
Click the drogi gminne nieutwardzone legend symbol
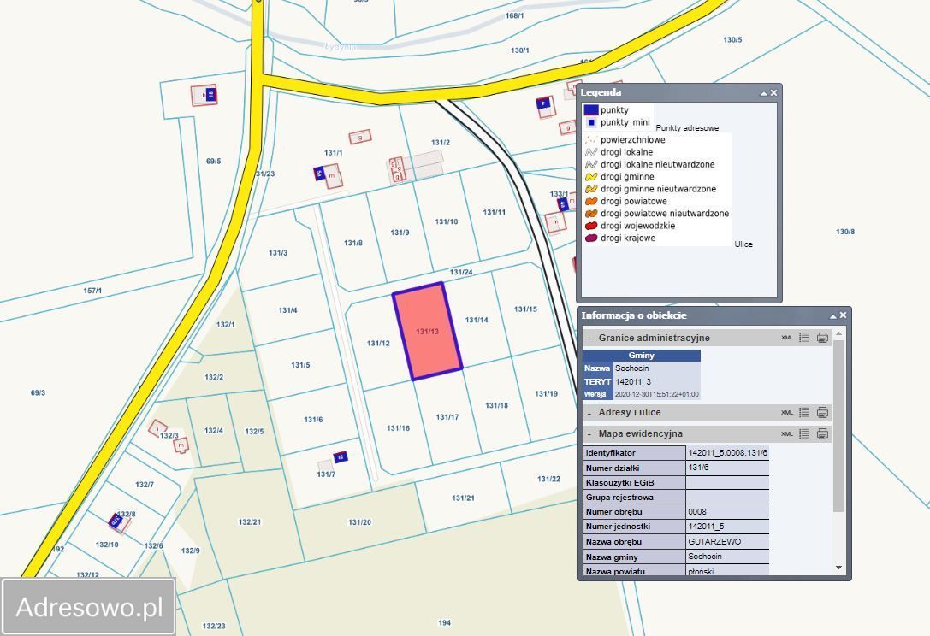590,189
